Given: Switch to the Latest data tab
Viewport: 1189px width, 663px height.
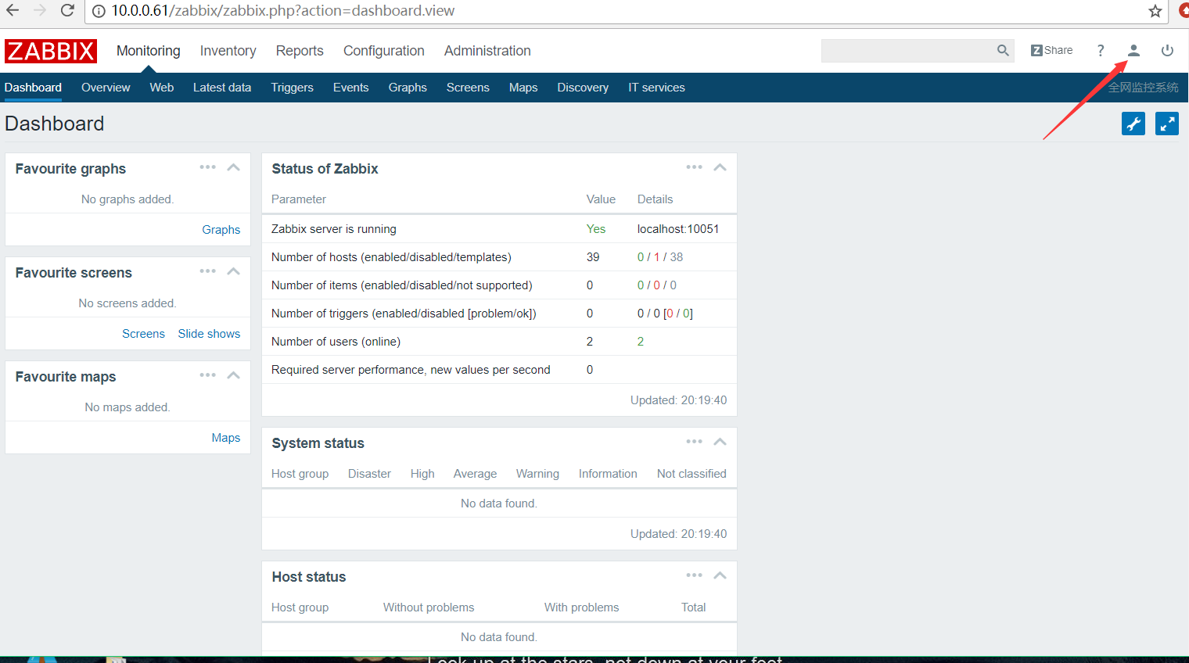Looking at the screenshot, I should (x=222, y=88).
